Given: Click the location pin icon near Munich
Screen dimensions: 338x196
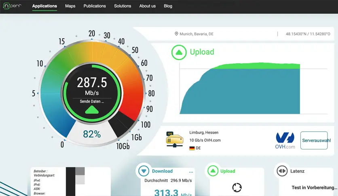Looking at the screenshot, I should pos(176,34).
